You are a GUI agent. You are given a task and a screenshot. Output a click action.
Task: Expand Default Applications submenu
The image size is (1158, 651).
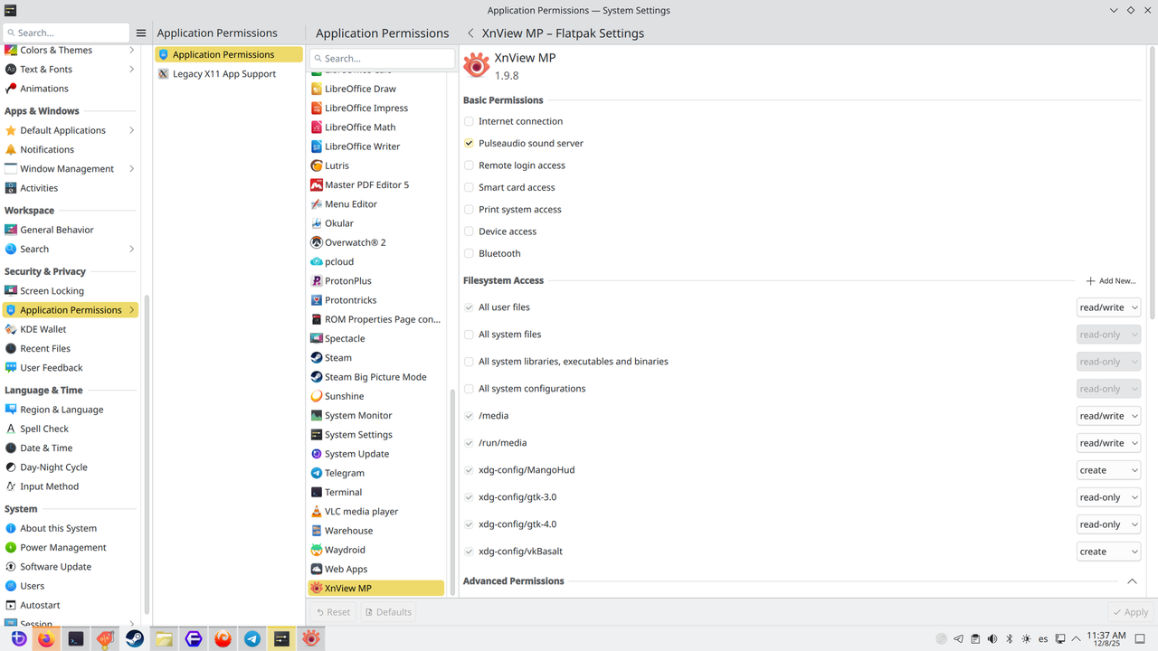[x=132, y=130]
